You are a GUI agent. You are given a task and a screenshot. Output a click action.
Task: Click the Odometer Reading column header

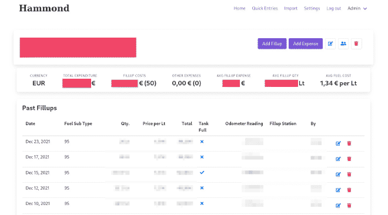tap(244, 123)
